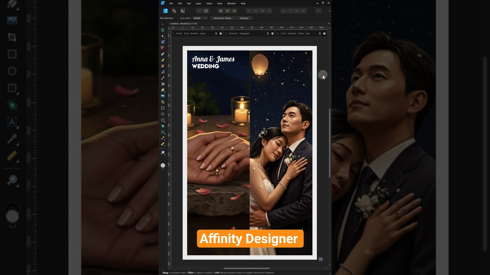Switch to Pixel Persona
Screen dimensions: 490x275
(174, 11)
